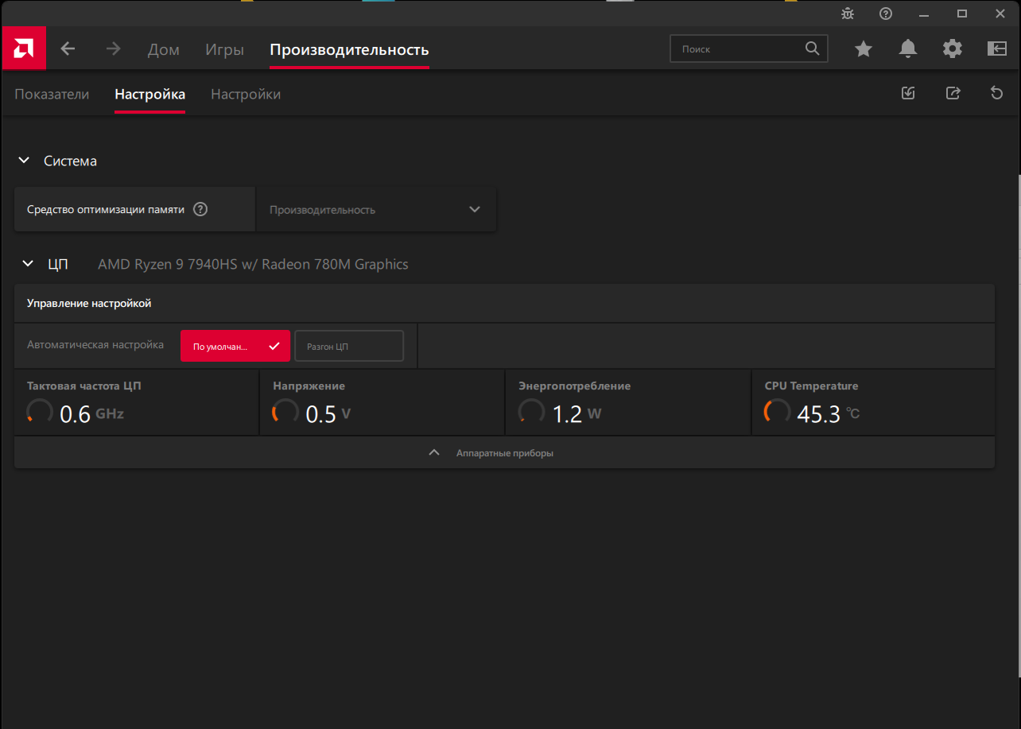Open the bug report tool icon
The height and width of the screenshot is (729, 1021).
point(848,14)
